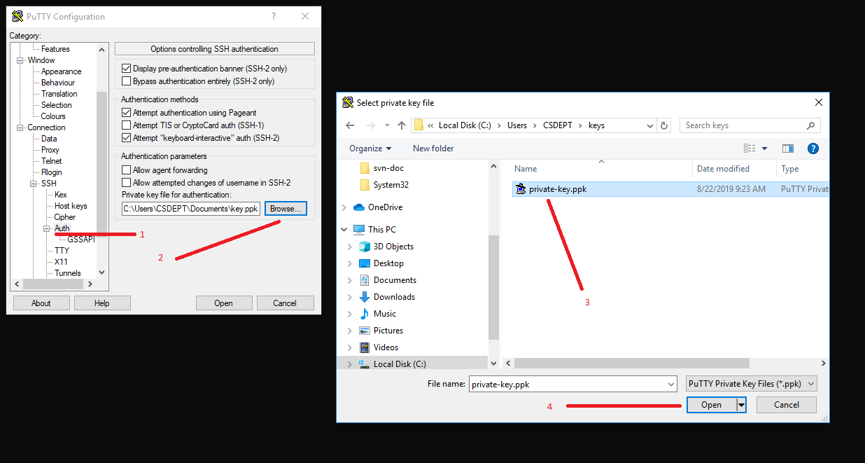This screenshot has width=865, height=463.
Task: Collapse the Connection node using its minus box
Action: [20, 127]
